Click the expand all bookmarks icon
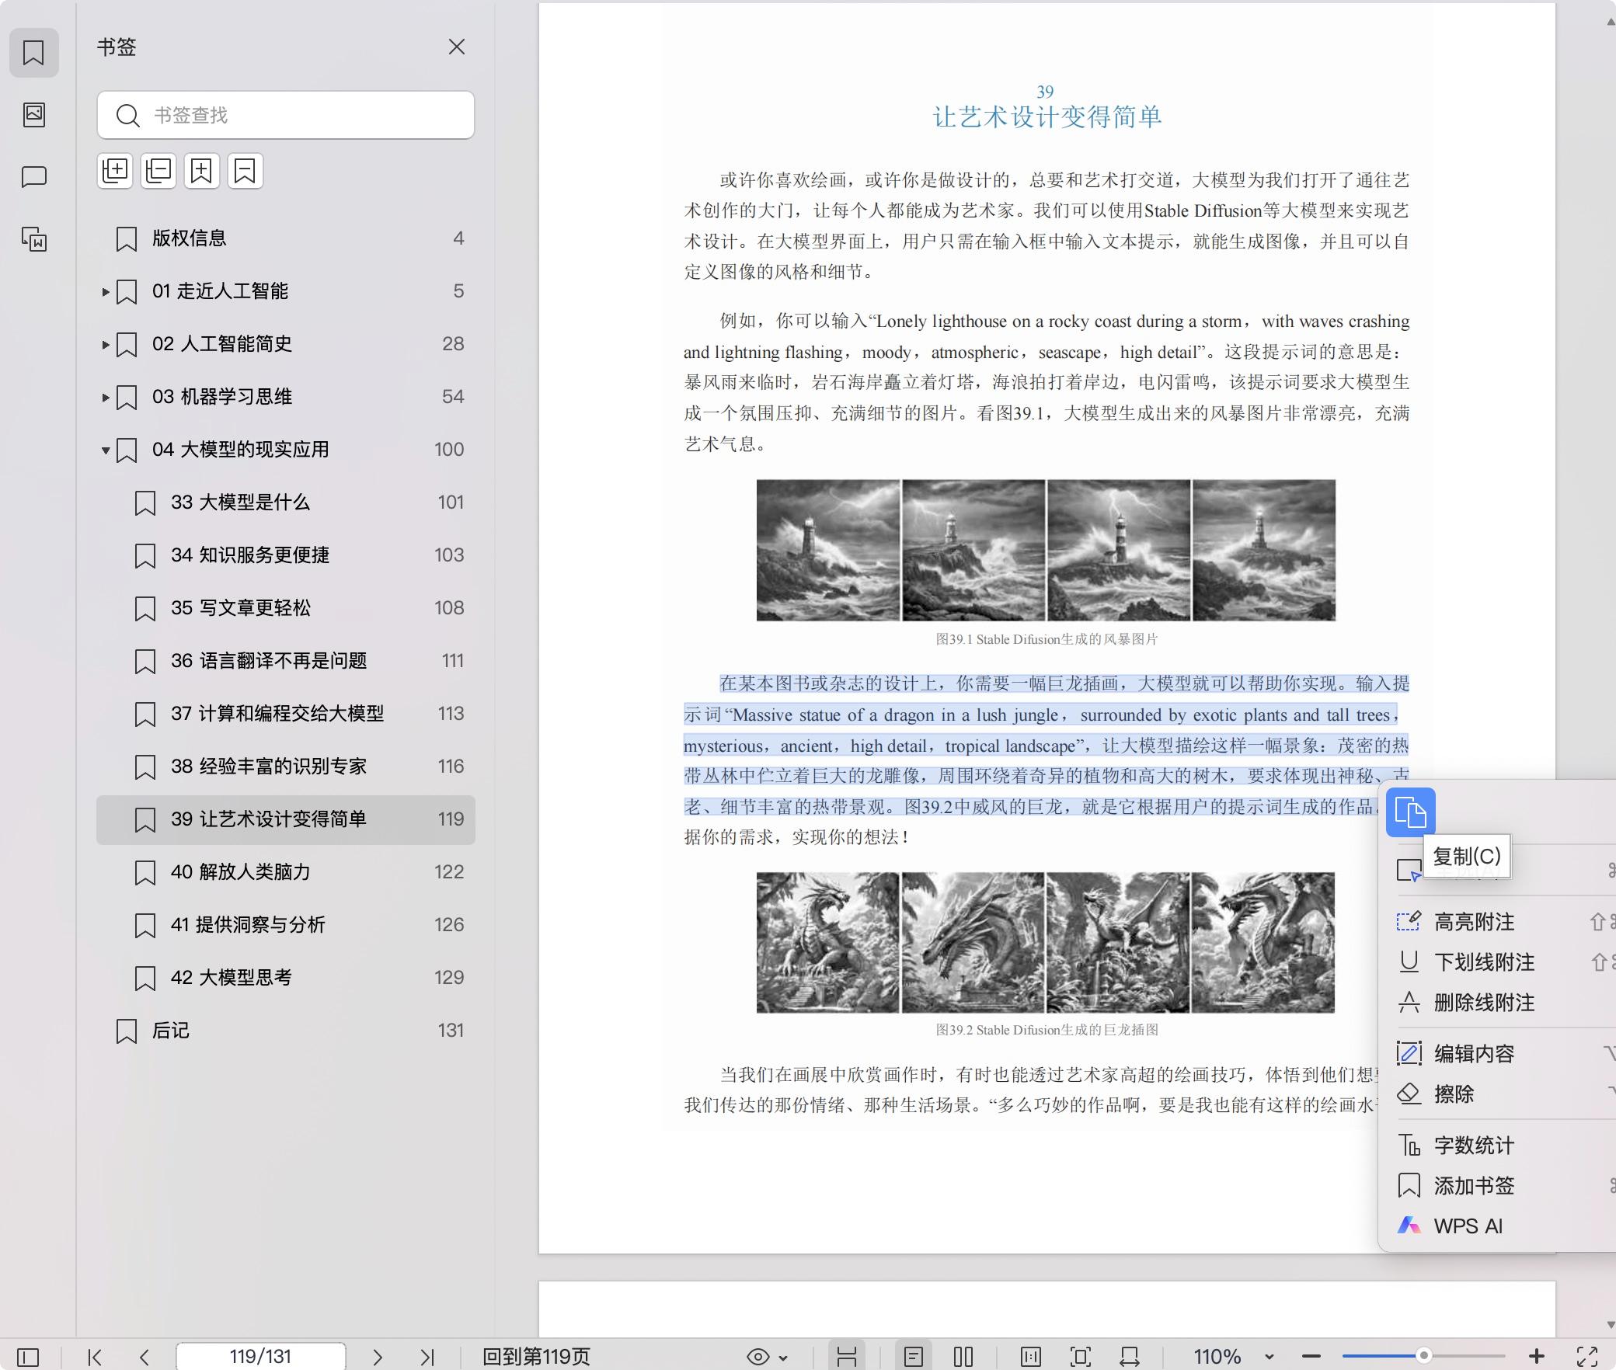Screen dimensions: 1616x1370 (115, 171)
